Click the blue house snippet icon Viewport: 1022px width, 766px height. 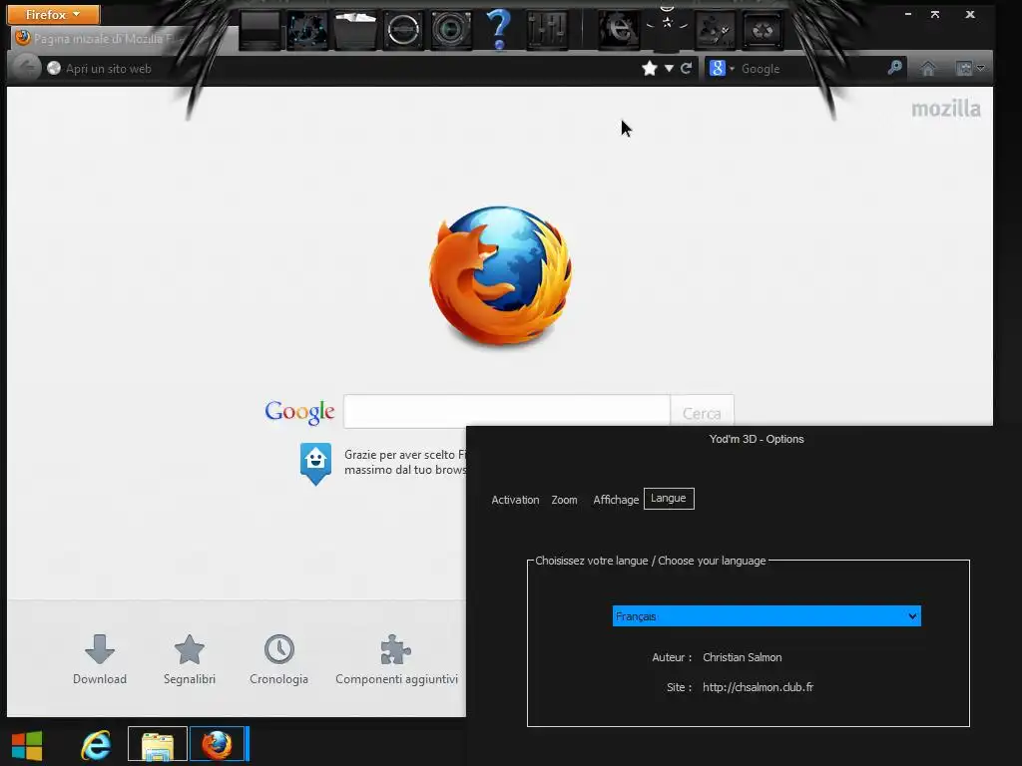pos(315,463)
